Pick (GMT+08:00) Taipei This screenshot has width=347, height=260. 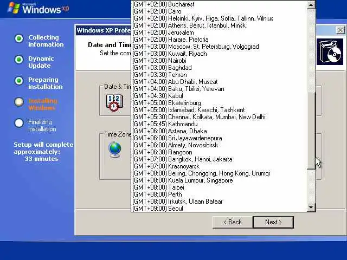tap(219, 187)
